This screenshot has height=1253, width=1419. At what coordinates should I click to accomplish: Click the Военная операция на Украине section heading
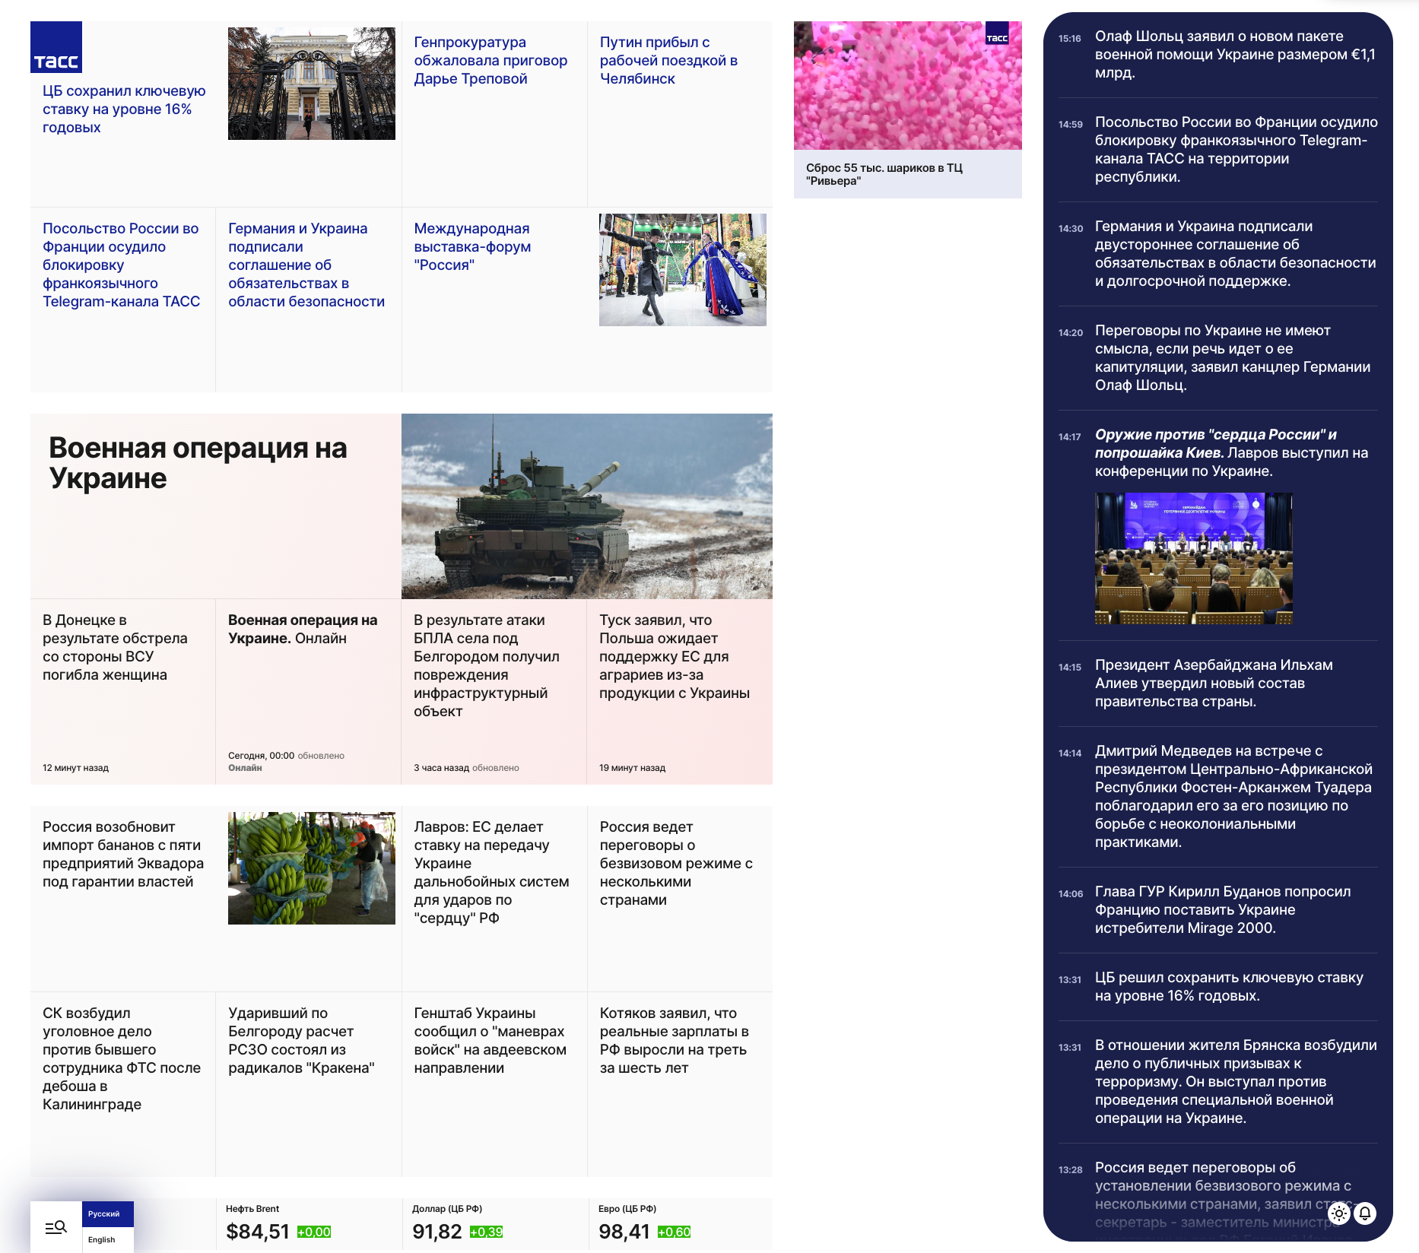coord(198,463)
